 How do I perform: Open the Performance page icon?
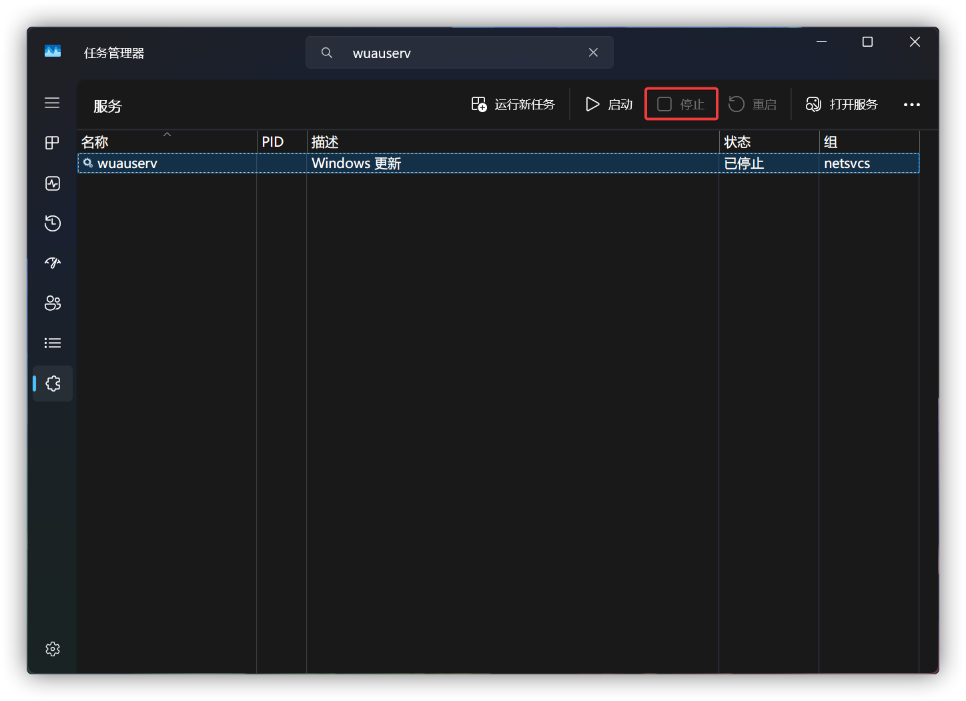click(52, 183)
